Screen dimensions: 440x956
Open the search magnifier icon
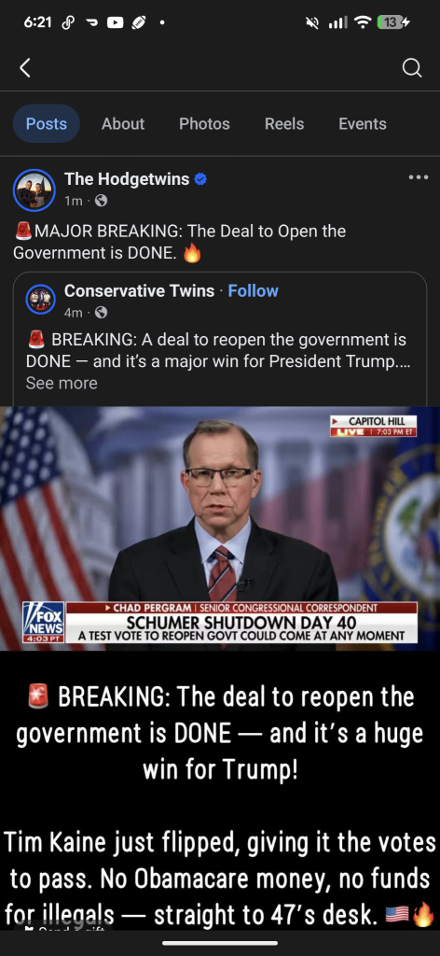pyautogui.click(x=412, y=67)
